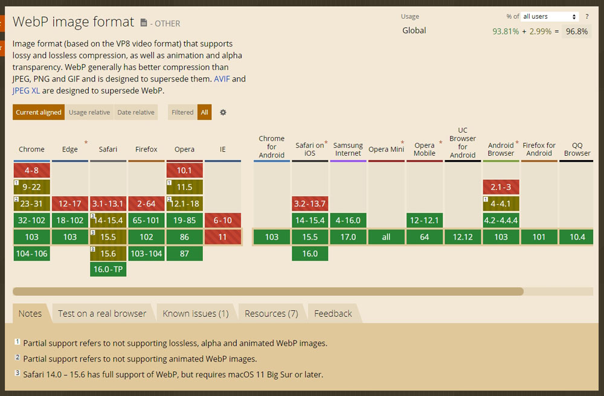Click the Edge column header

[x=69, y=149]
